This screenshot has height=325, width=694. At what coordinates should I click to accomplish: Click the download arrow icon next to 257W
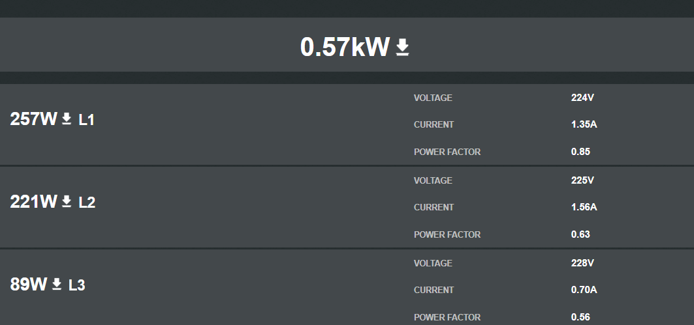pos(67,119)
